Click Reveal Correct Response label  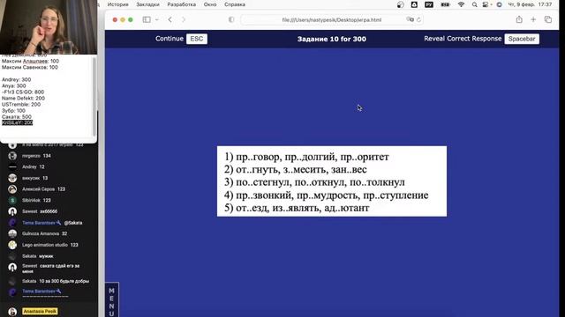(x=463, y=39)
